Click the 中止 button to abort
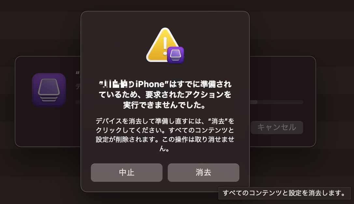The height and width of the screenshot is (204, 354). [127, 173]
